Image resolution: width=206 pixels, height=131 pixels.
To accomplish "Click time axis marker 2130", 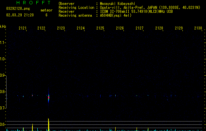I will click(x=198, y=28).
